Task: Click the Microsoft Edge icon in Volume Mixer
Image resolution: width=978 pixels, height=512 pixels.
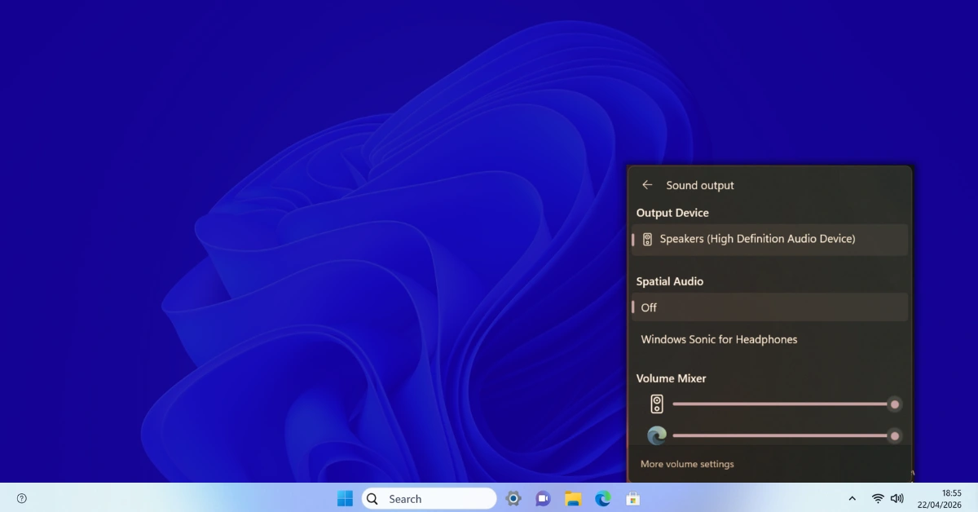Action: pos(655,435)
